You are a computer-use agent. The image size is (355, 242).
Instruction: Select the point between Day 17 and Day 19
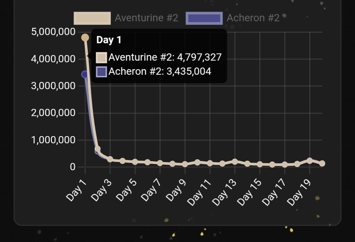coord(297,164)
